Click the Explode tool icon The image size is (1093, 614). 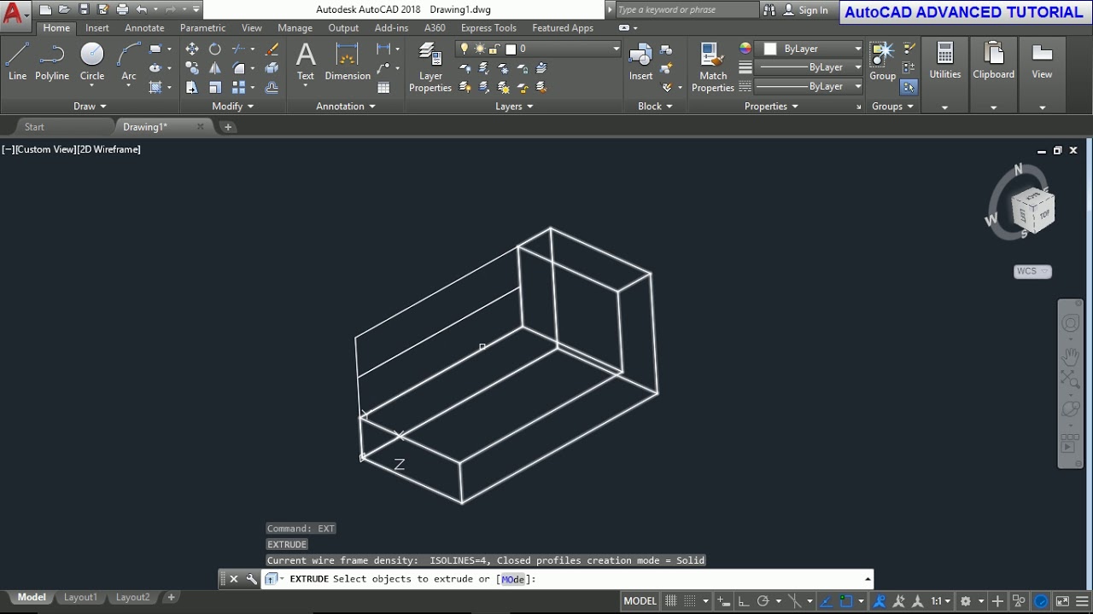[x=272, y=68]
